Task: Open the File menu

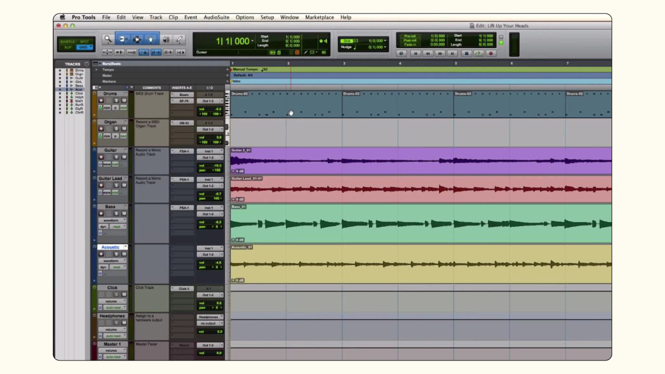Action: click(107, 17)
